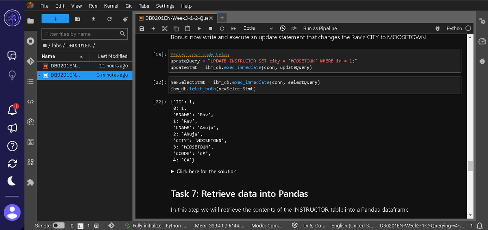Expand 'Click here for the solution'
Viewport: 488px width, 230px height.
(204, 172)
